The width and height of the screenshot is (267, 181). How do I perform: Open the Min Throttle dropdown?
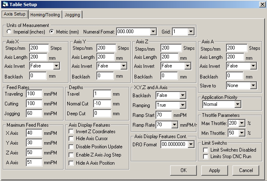tap(242, 133)
